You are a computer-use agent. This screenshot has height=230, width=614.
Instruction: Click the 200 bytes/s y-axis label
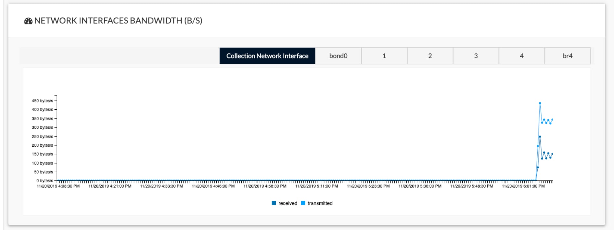tap(42, 145)
